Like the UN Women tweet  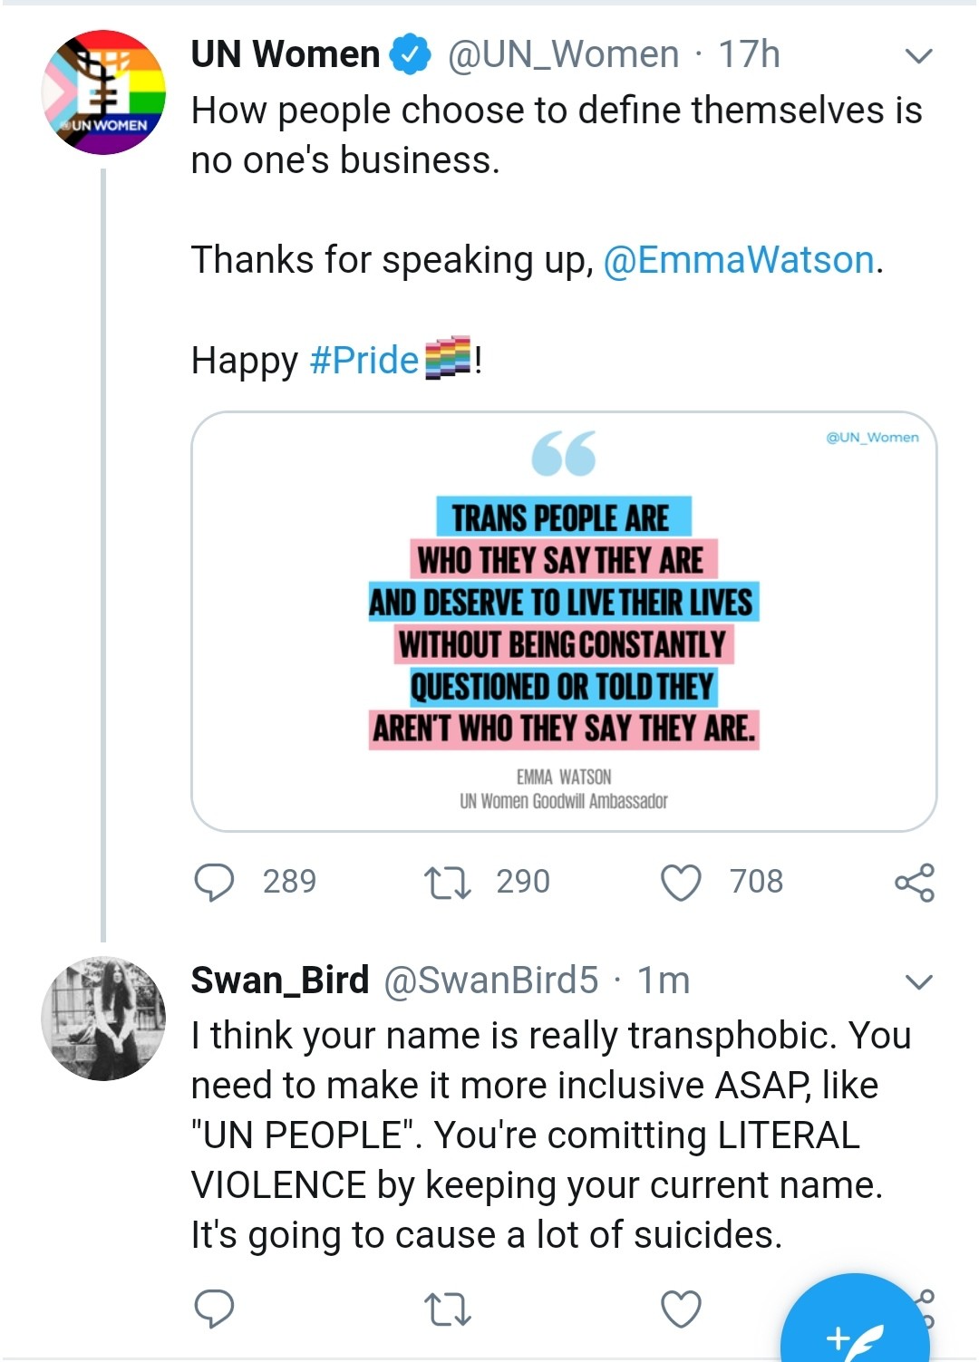pyautogui.click(x=681, y=882)
